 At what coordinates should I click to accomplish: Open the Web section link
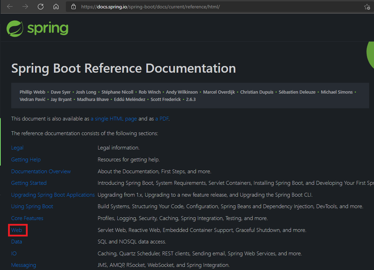pyautogui.click(x=16, y=230)
